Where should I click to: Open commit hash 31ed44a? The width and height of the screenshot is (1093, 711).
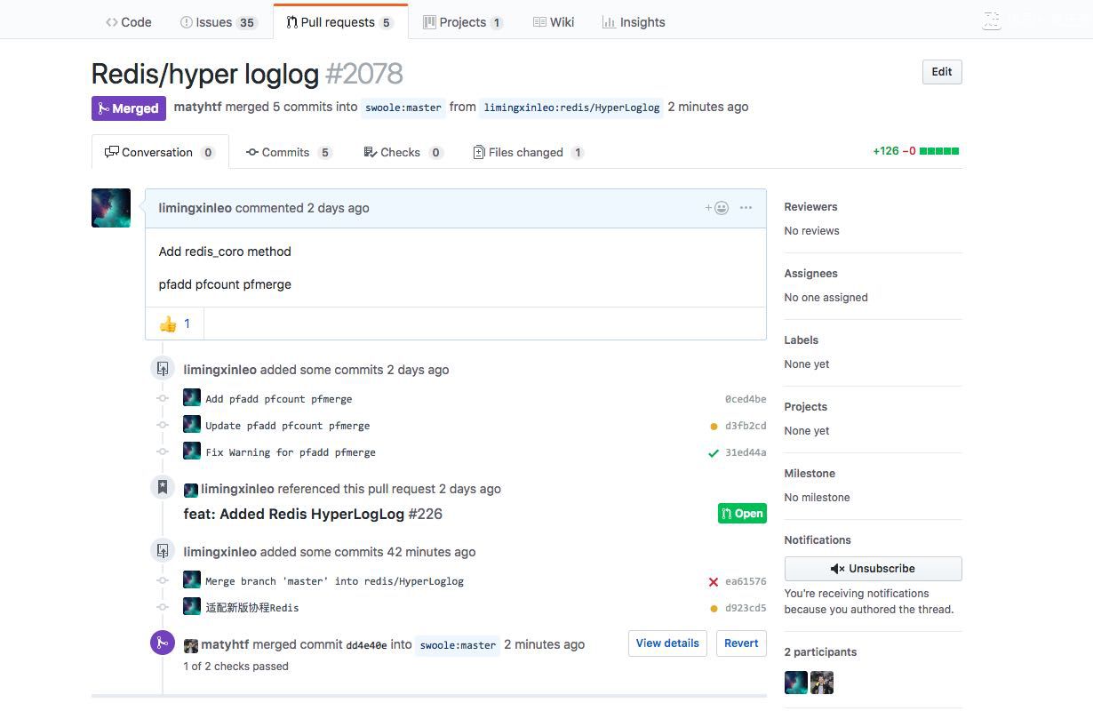tap(746, 452)
